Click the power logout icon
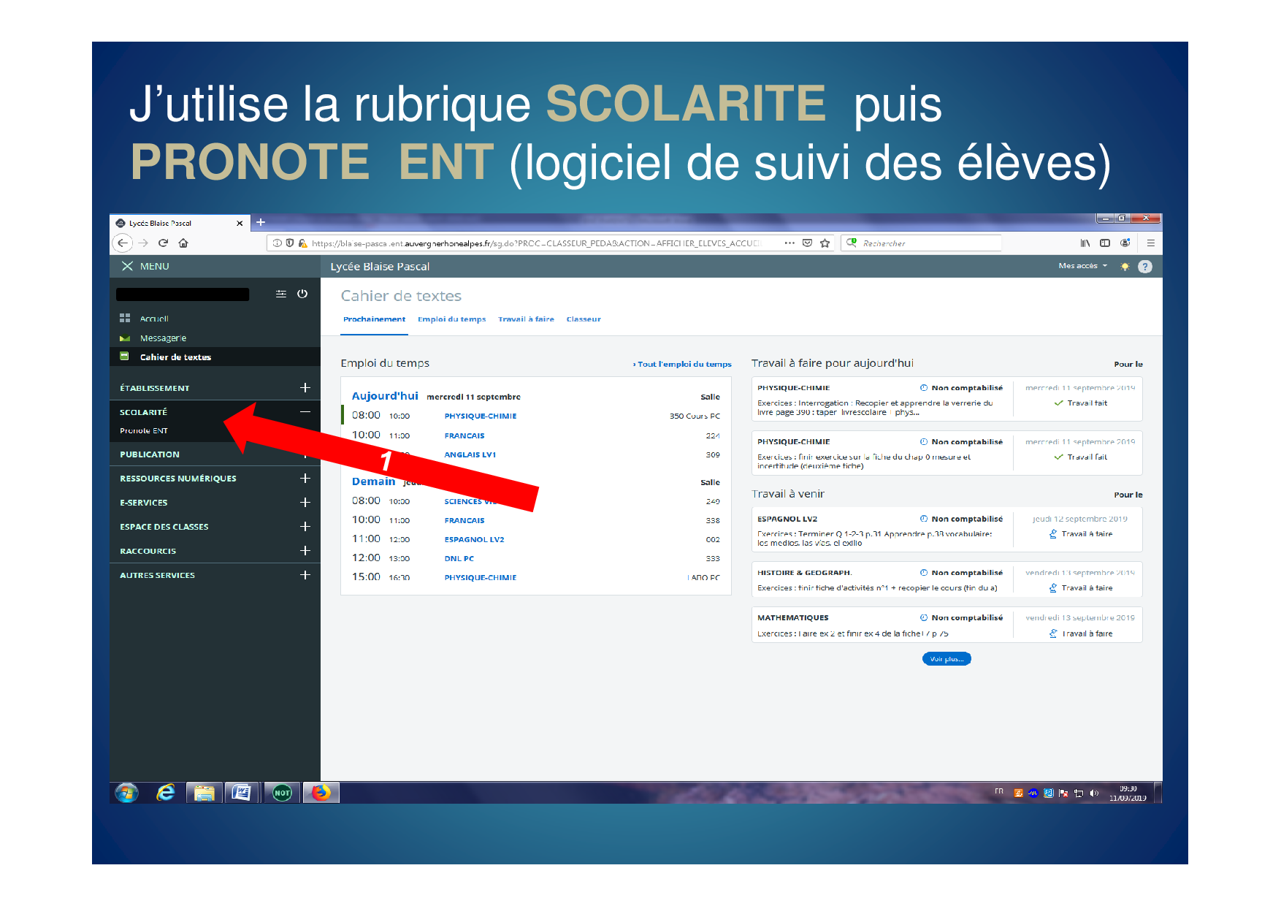This screenshot has width=1281, height=906. tap(302, 294)
